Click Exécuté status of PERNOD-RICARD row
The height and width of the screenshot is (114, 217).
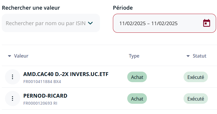[x=196, y=99]
